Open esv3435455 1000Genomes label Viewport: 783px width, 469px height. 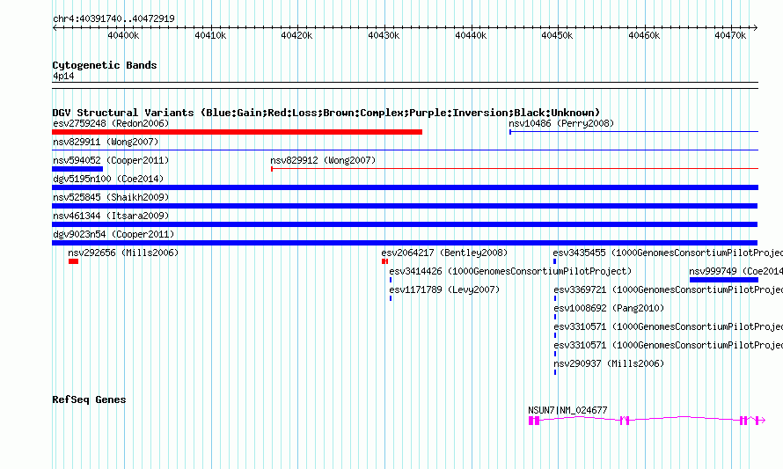point(668,253)
